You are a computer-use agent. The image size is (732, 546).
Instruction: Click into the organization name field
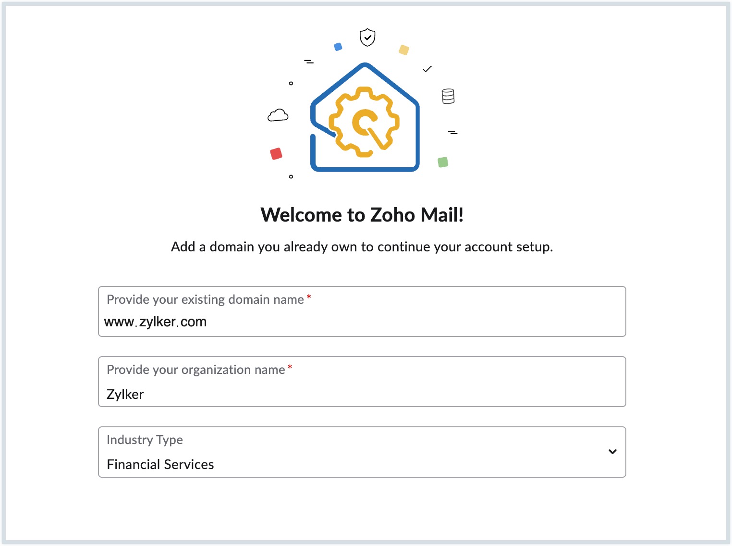(x=362, y=382)
